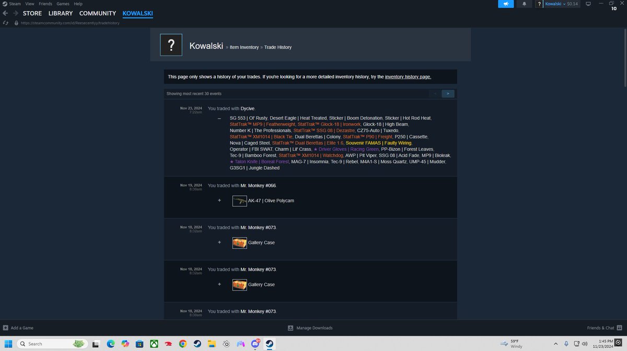Click the previous page arrow button

[x=435, y=93]
